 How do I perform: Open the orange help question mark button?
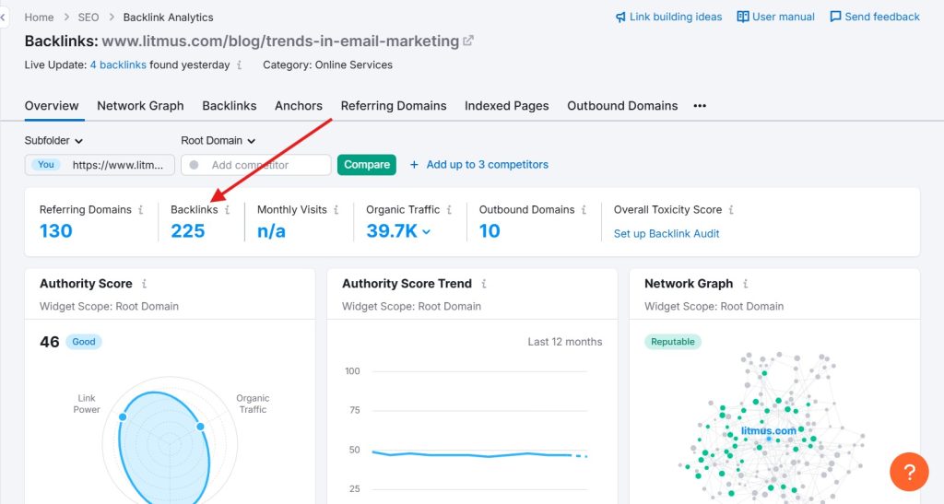(x=909, y=472)
